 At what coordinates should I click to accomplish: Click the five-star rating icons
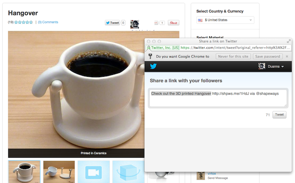pyautogui.click(x=24, y=23)
